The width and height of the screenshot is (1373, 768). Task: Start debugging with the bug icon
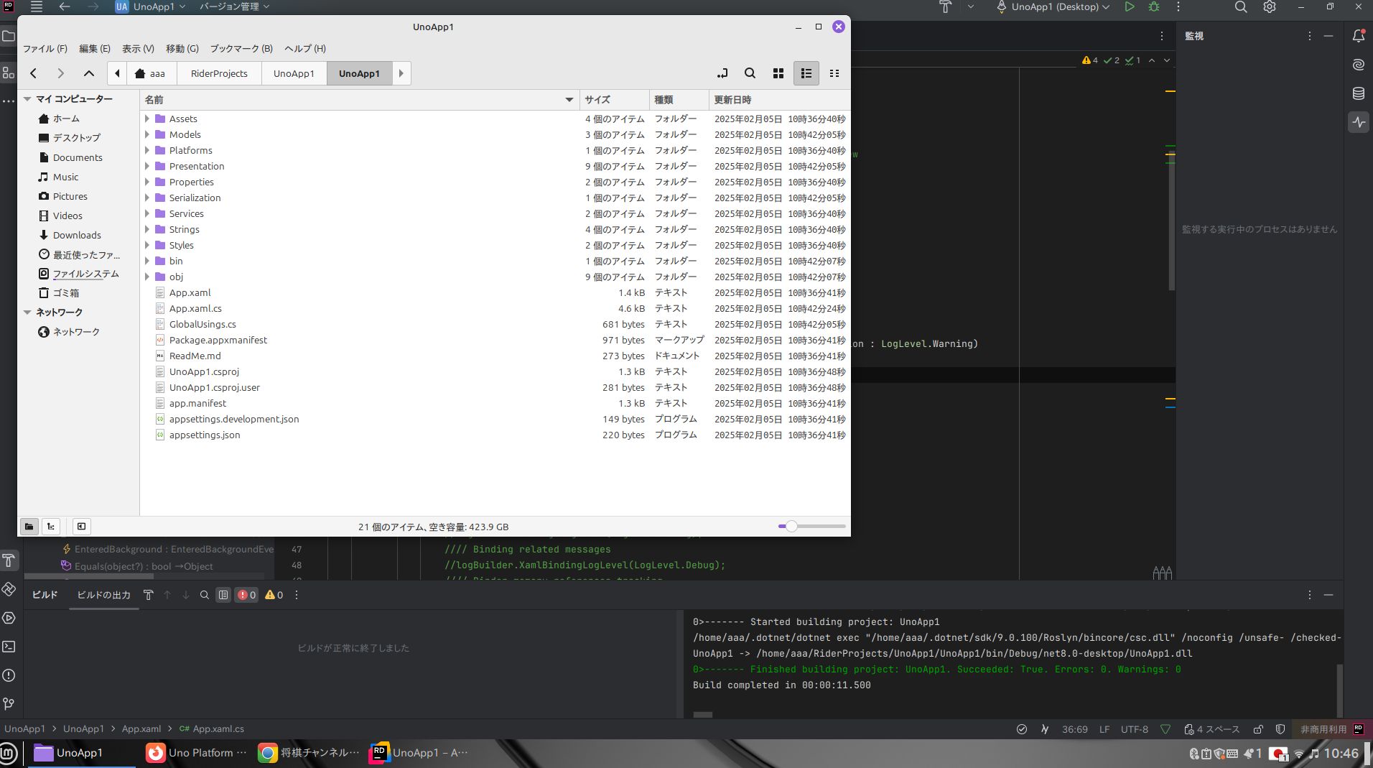pyautogui.click(x=1154, y=6)
